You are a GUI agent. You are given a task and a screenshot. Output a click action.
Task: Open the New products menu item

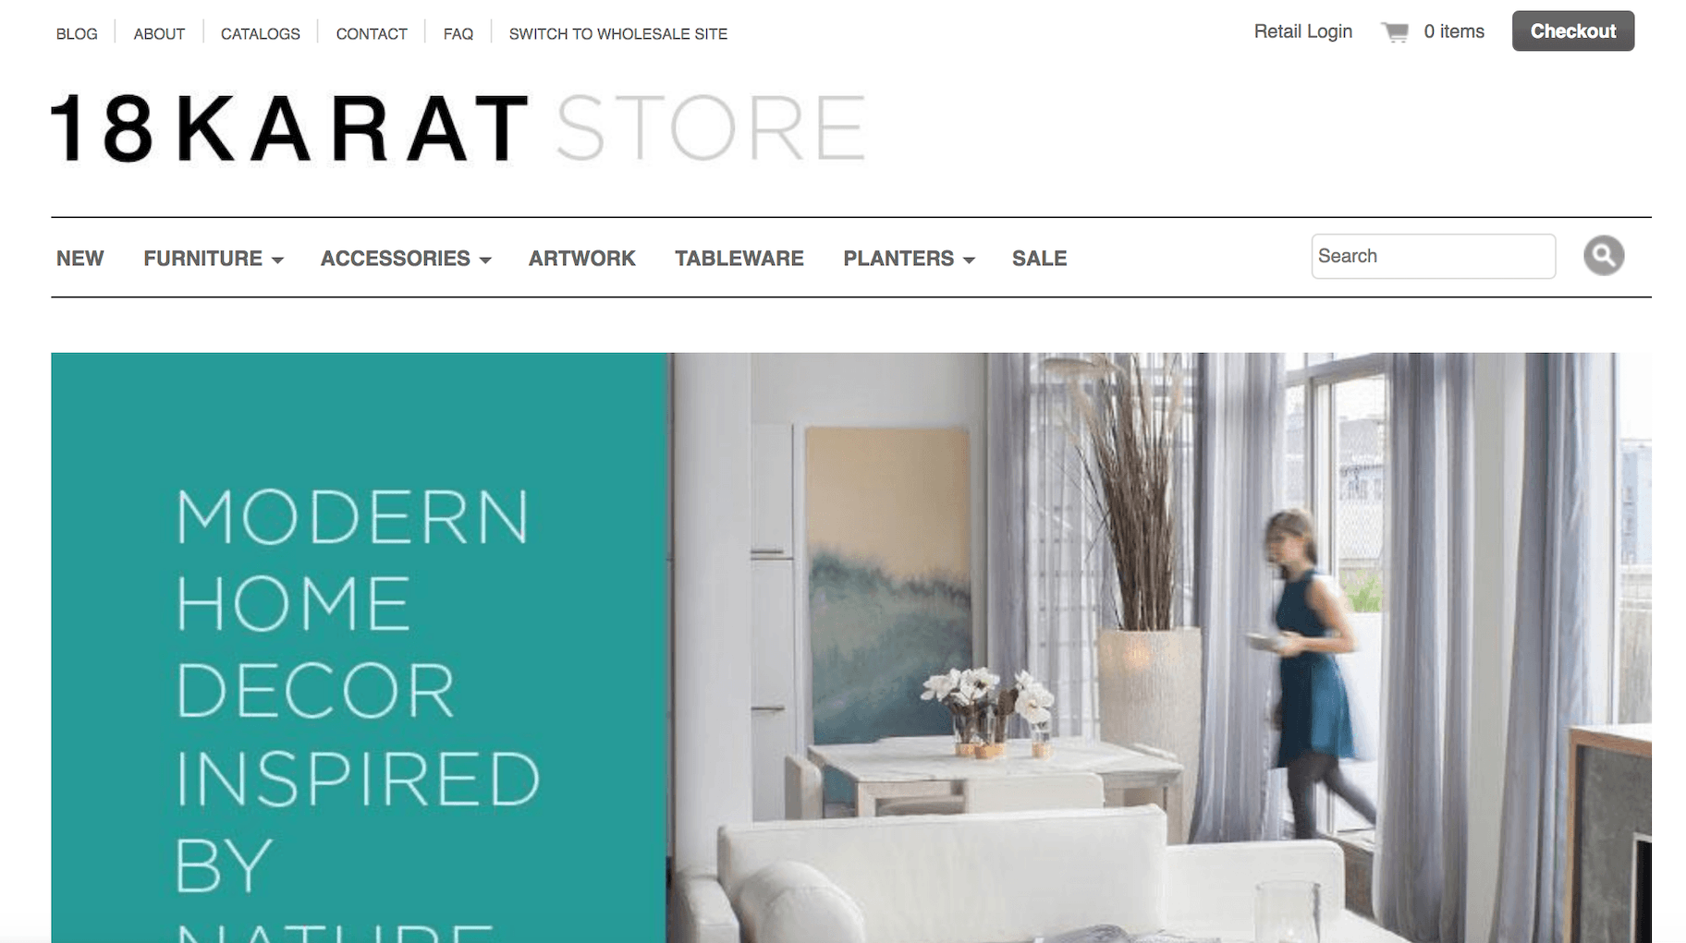pos(80,259)
